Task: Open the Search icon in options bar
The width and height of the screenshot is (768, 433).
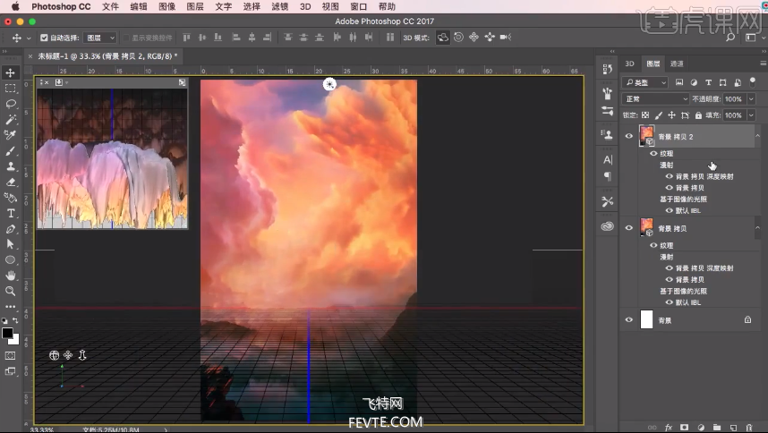Action: tap(730, 38)
